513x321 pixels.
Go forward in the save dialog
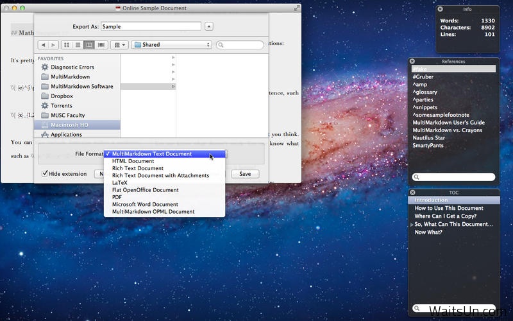53,45
